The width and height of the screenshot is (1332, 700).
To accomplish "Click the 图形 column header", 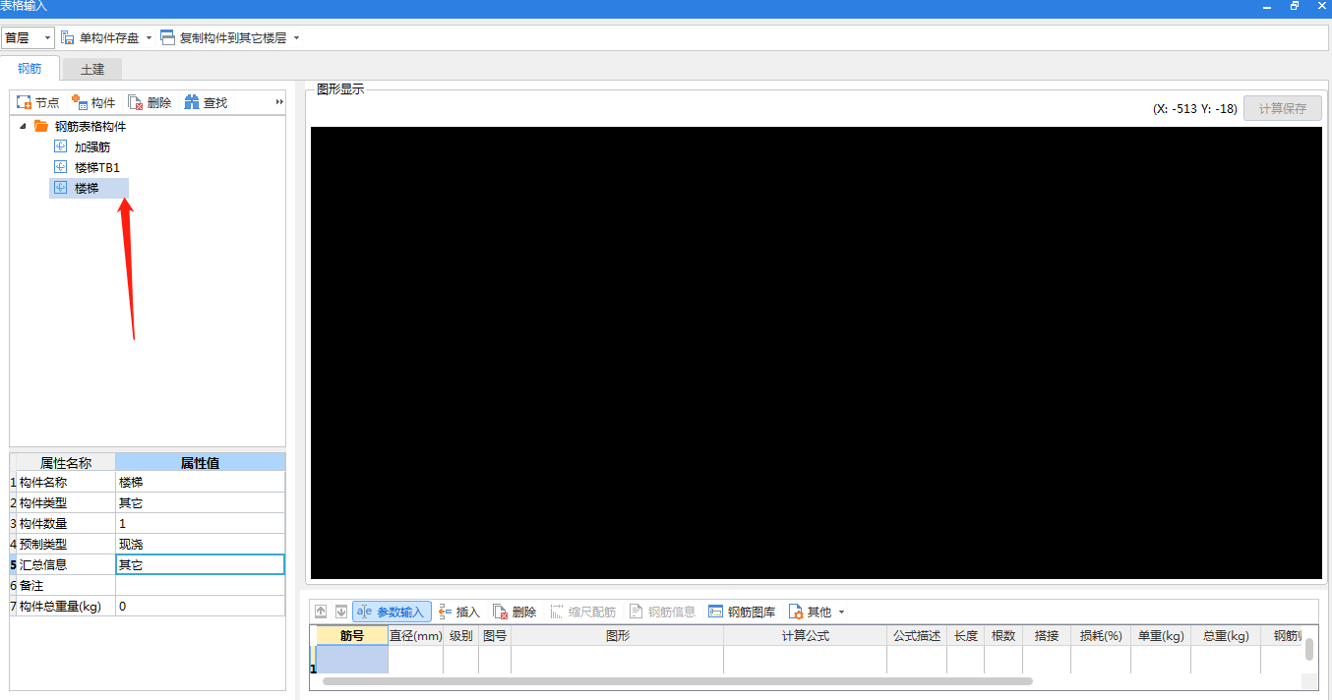I will pyautogui.click(x=617, y=636).
